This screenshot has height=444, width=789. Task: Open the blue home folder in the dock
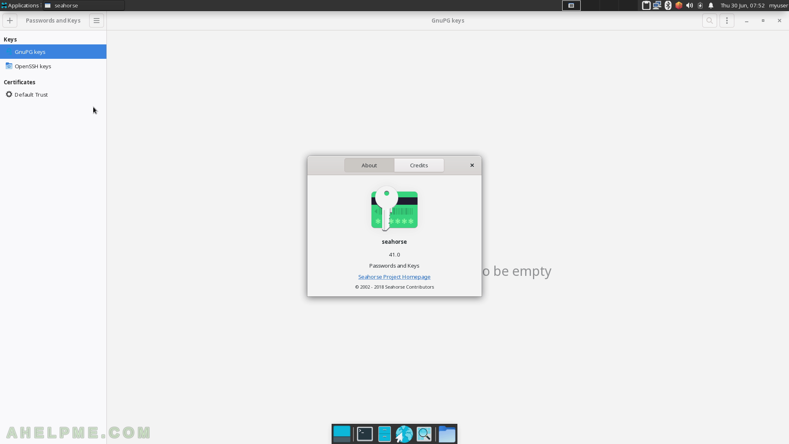pos(447,434)
